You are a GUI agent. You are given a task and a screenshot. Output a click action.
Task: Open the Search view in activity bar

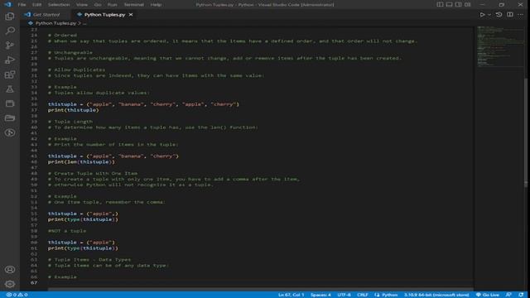pos(10,31)
